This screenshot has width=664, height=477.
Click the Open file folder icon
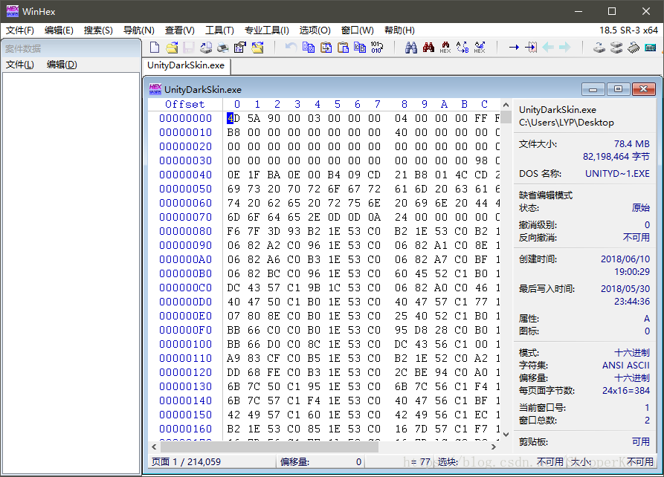click(172, 47)
